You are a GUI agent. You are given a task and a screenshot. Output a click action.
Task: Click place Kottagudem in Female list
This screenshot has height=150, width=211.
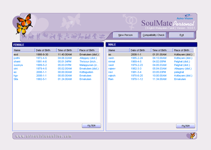[x=86, y=72]
